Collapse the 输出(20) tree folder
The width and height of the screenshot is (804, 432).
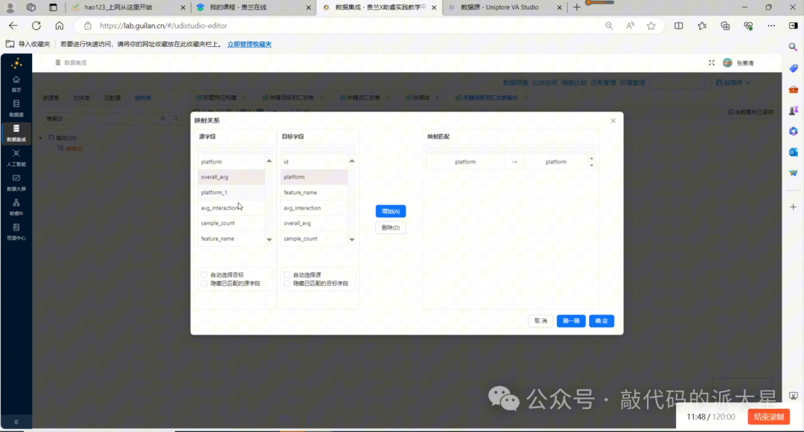click(40, 138)
